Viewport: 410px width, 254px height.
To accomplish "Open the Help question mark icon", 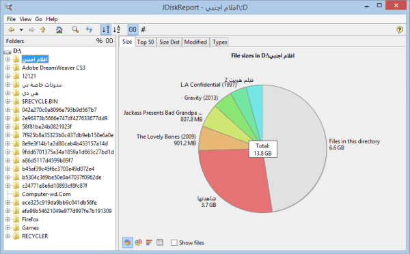I will tap(400, 30).
